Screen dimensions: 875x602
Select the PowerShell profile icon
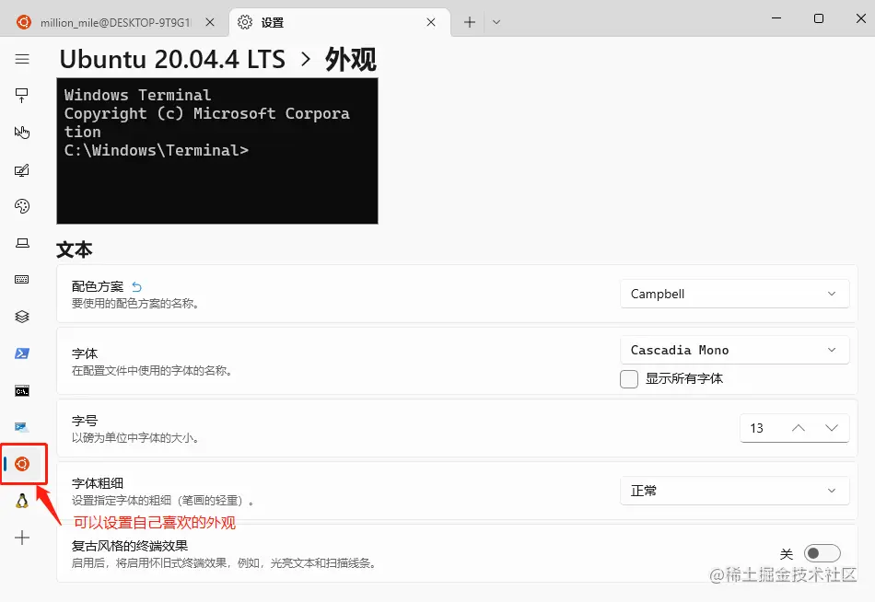click(22, 353)
